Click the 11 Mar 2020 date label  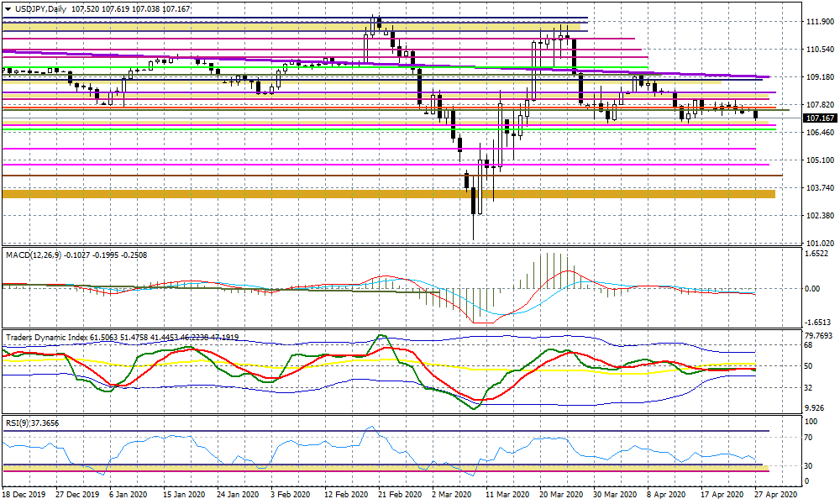pyautogui.click(x=507, y=495)
